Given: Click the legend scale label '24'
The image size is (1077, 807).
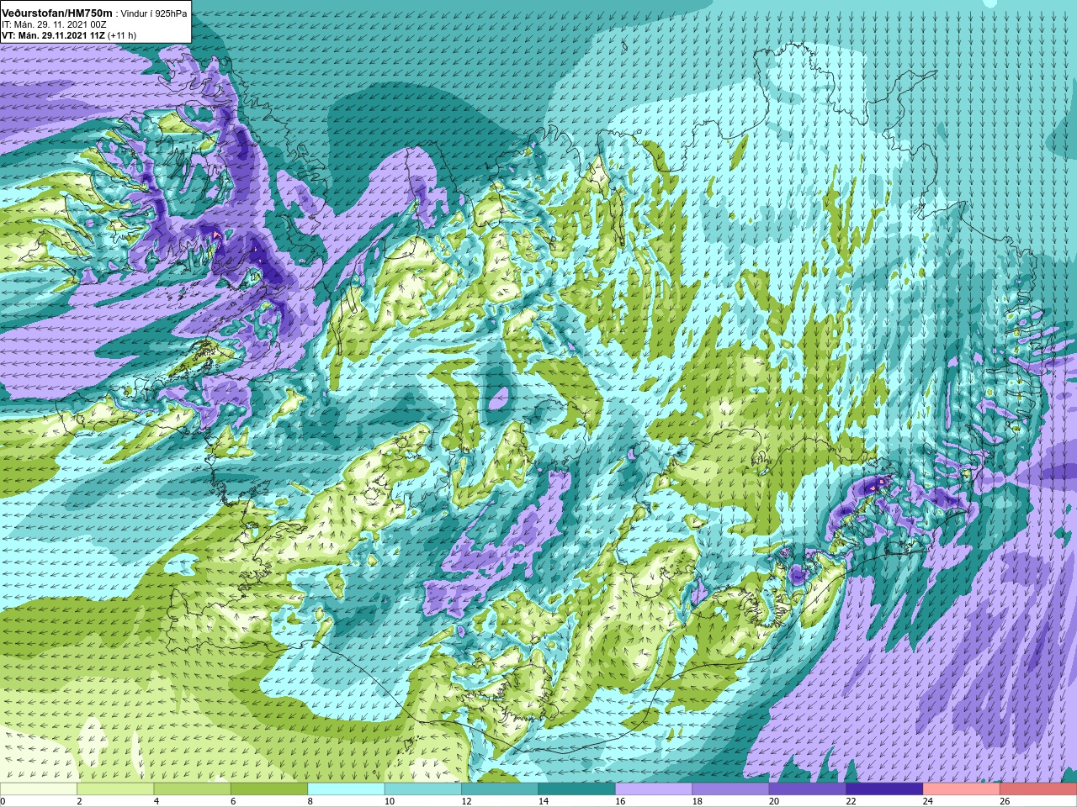Looking at the screenshot, I should pyautogui.click(x=928, y=801).
